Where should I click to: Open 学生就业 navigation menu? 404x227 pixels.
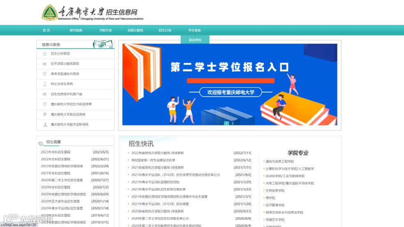[195, 30]
